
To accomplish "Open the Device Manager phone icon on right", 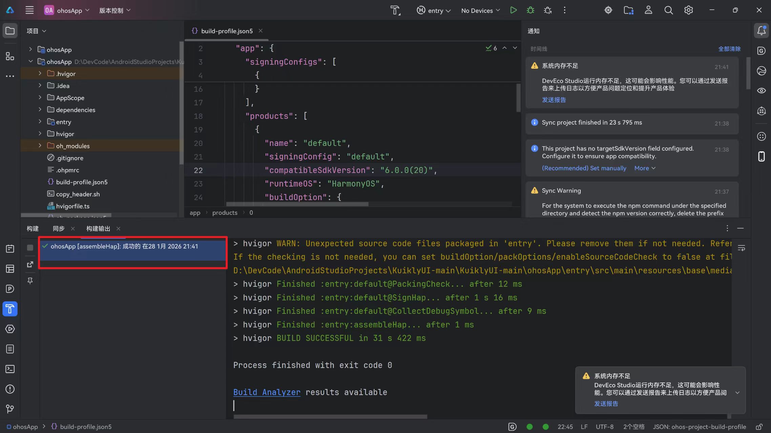I will (x=761, y=156).
